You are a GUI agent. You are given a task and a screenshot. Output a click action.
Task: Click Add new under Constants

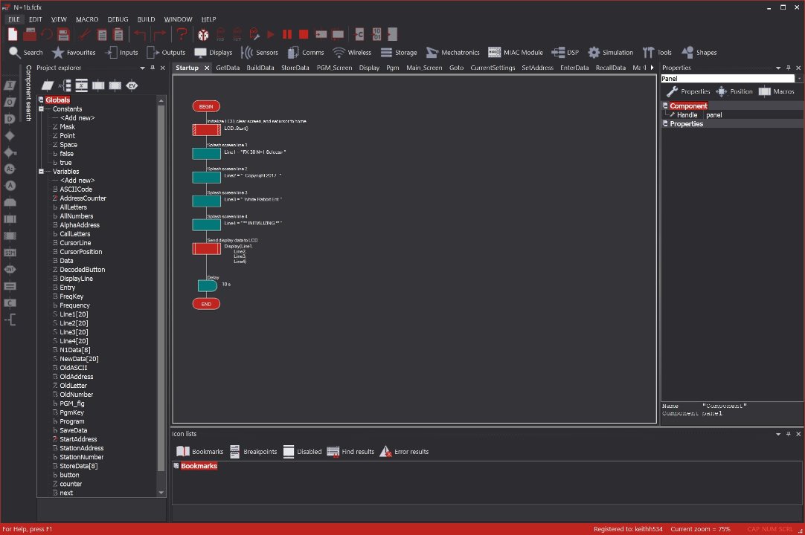(x=77, y=118)
